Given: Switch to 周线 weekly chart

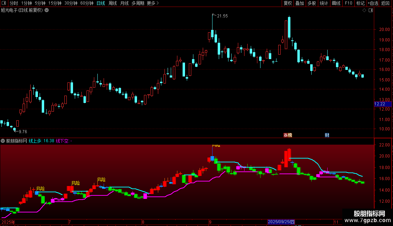Looking at the screenshot, I should click(x=113, y=3).
